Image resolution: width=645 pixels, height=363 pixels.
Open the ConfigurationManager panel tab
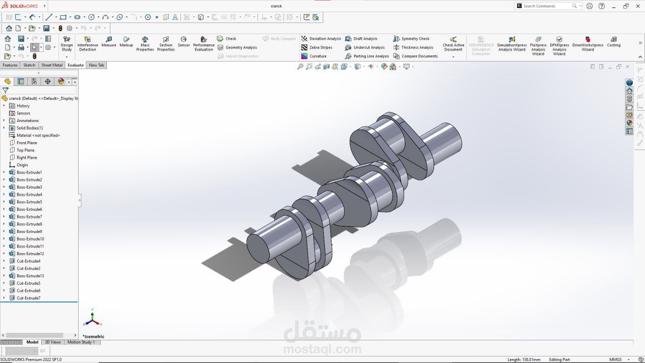click(x=34, y=81)
